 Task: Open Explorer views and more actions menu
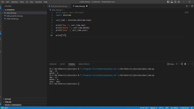44,6
